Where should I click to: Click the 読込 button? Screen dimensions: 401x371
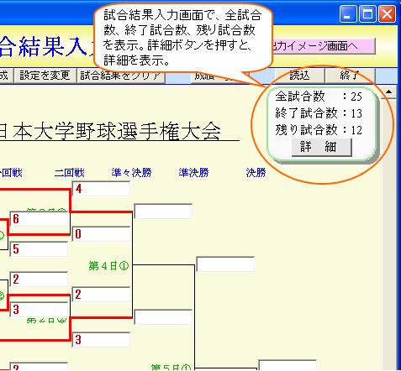(x=299, y=76)
